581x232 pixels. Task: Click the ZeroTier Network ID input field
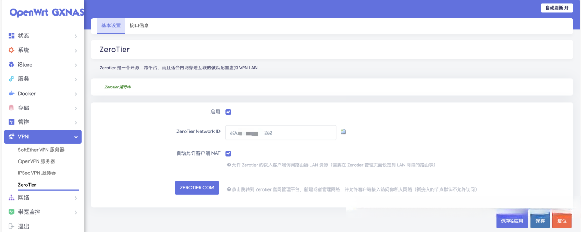click(x=281, y=132)
